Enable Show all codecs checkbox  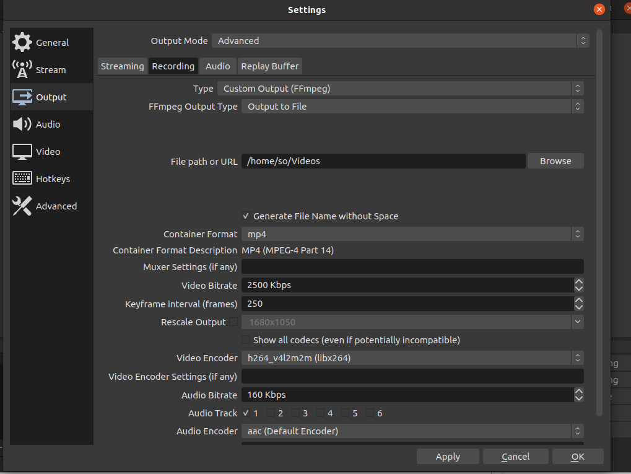(246, 340)
